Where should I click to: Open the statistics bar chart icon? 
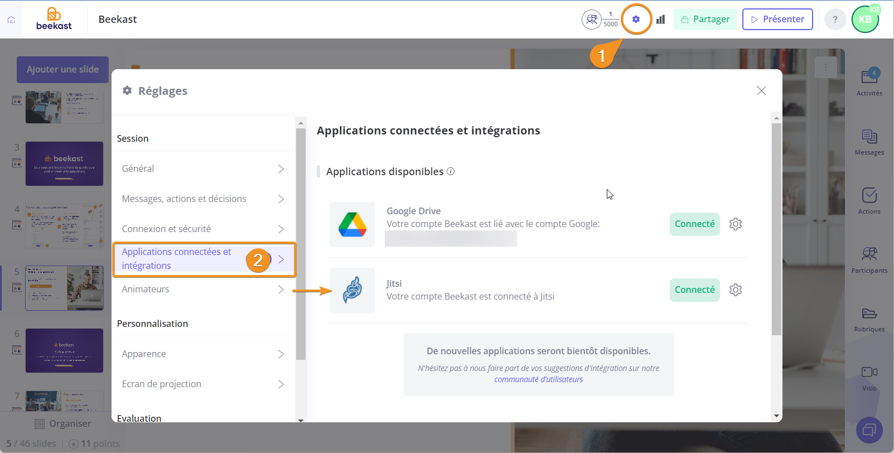pyautogui.click(x=661, y=20)
